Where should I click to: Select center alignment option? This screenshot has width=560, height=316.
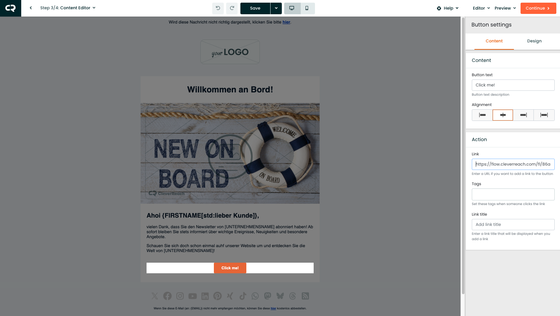[x=503, y=115]
